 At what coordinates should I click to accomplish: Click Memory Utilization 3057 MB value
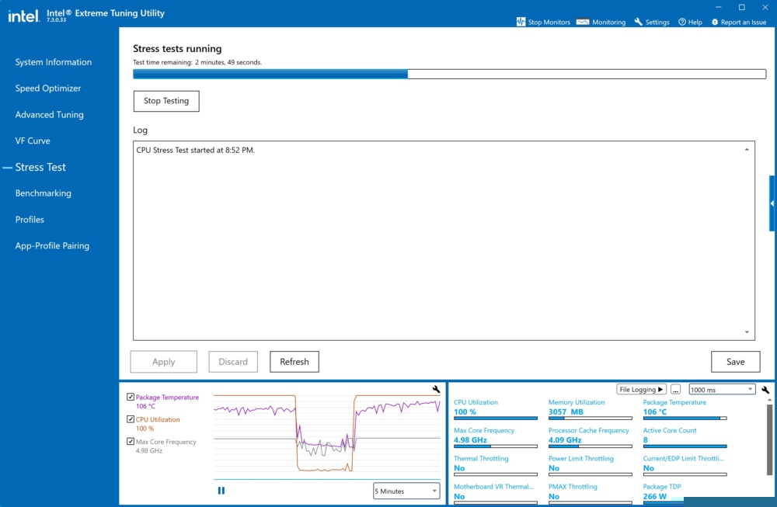(566, 412)
